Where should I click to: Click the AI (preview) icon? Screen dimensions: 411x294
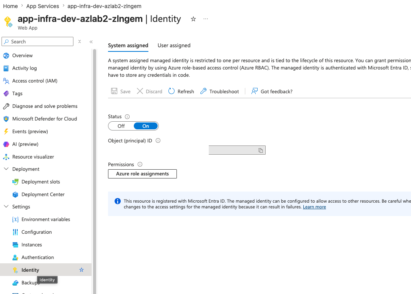[6, 144]
